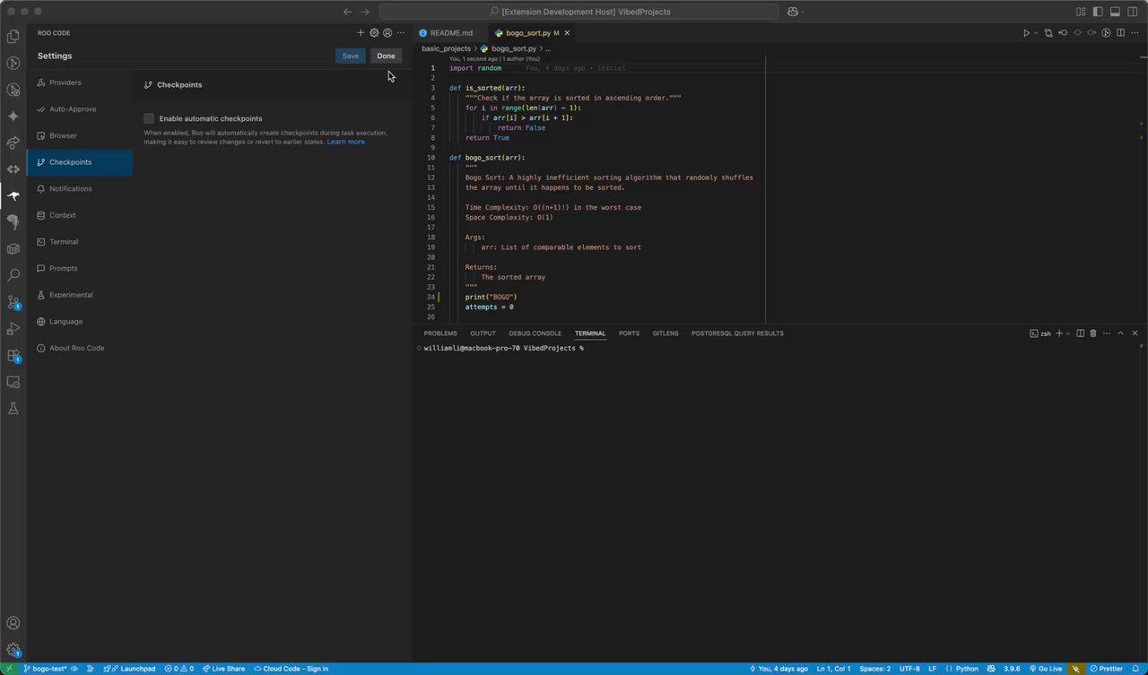Toggle the bottom panel layout button
The width and height of the screenshot is (1148, 675).
[1115, 12]
